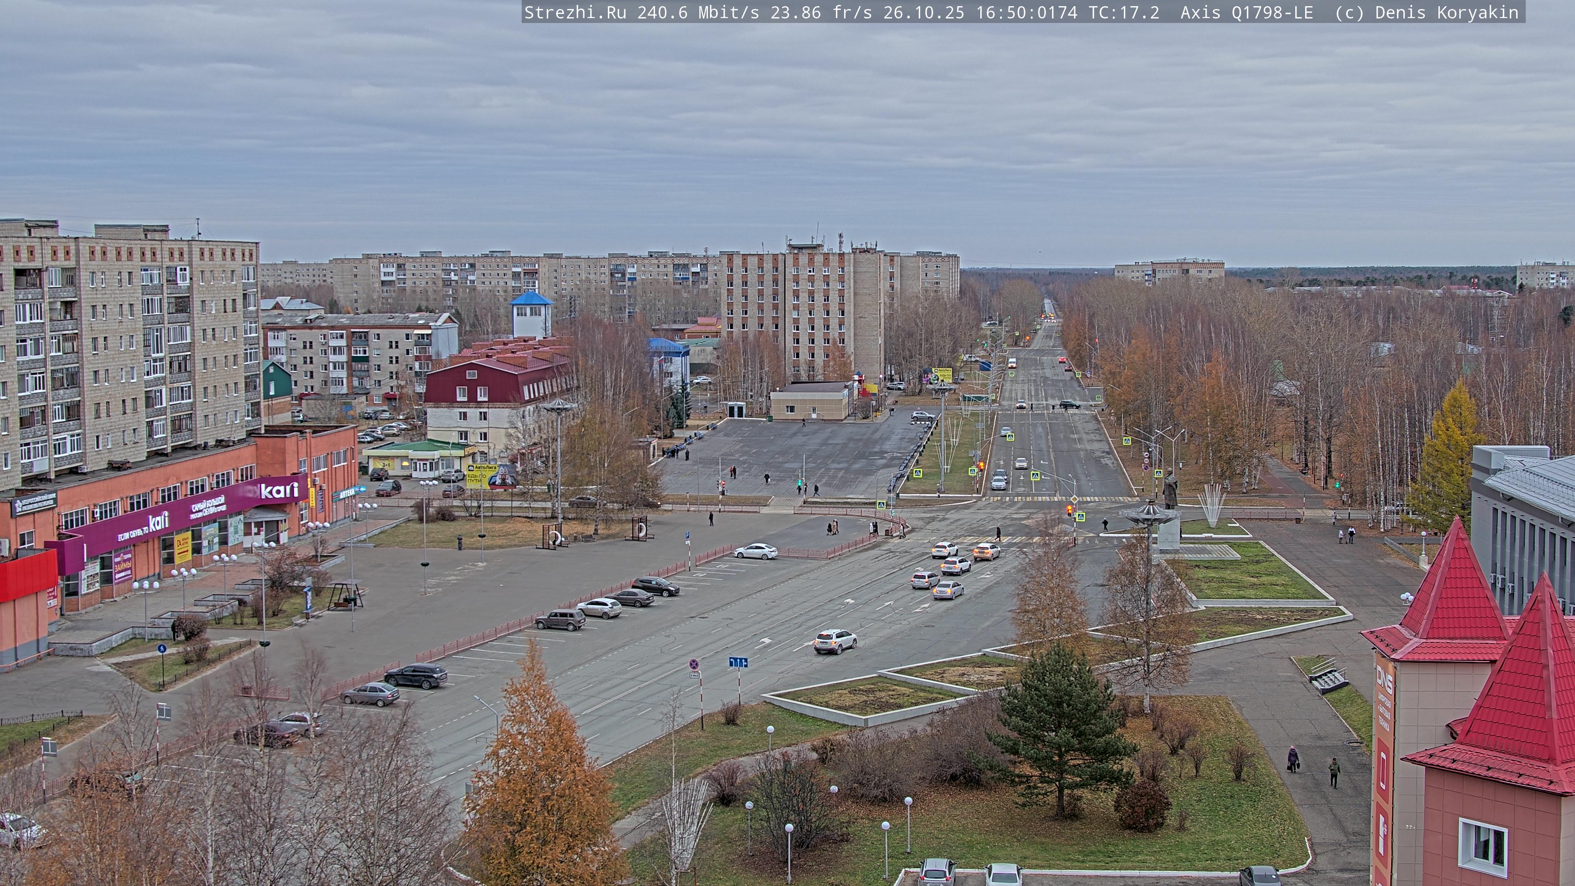Click the purple Займы poster
This screenshot has height=886, width=1575.
coord(122,567)
